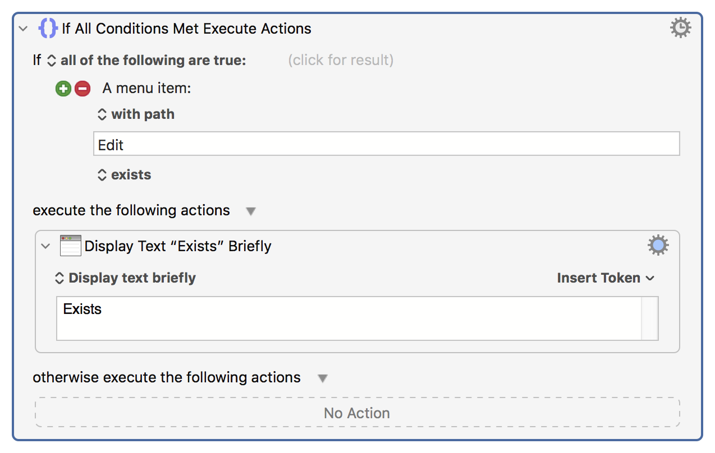Collapse the Display Text Exists Briefly action
The width and height of the screenshot is (715, 453).
tap(45, 246)
